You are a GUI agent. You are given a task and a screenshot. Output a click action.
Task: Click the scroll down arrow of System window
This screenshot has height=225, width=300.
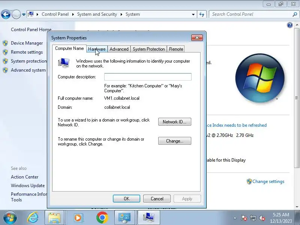(297, 207)
